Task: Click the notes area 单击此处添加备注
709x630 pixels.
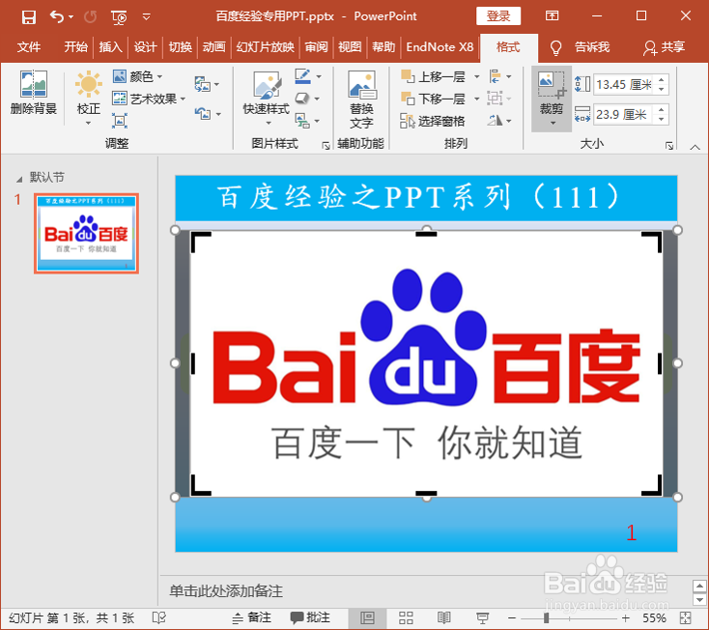Action: (x=226, y=590)
